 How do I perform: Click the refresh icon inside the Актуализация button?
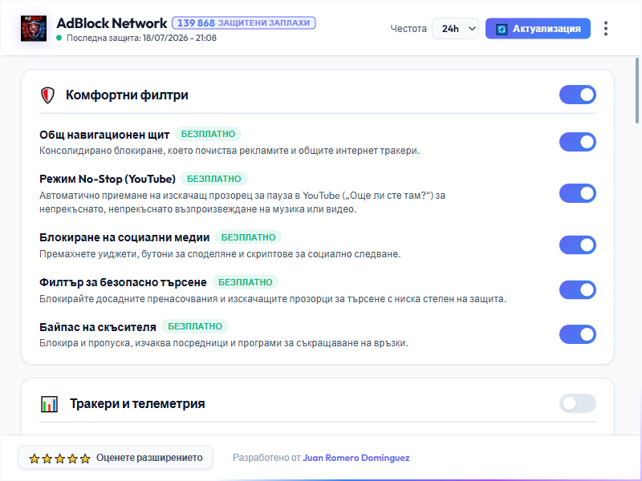point(502,29)
